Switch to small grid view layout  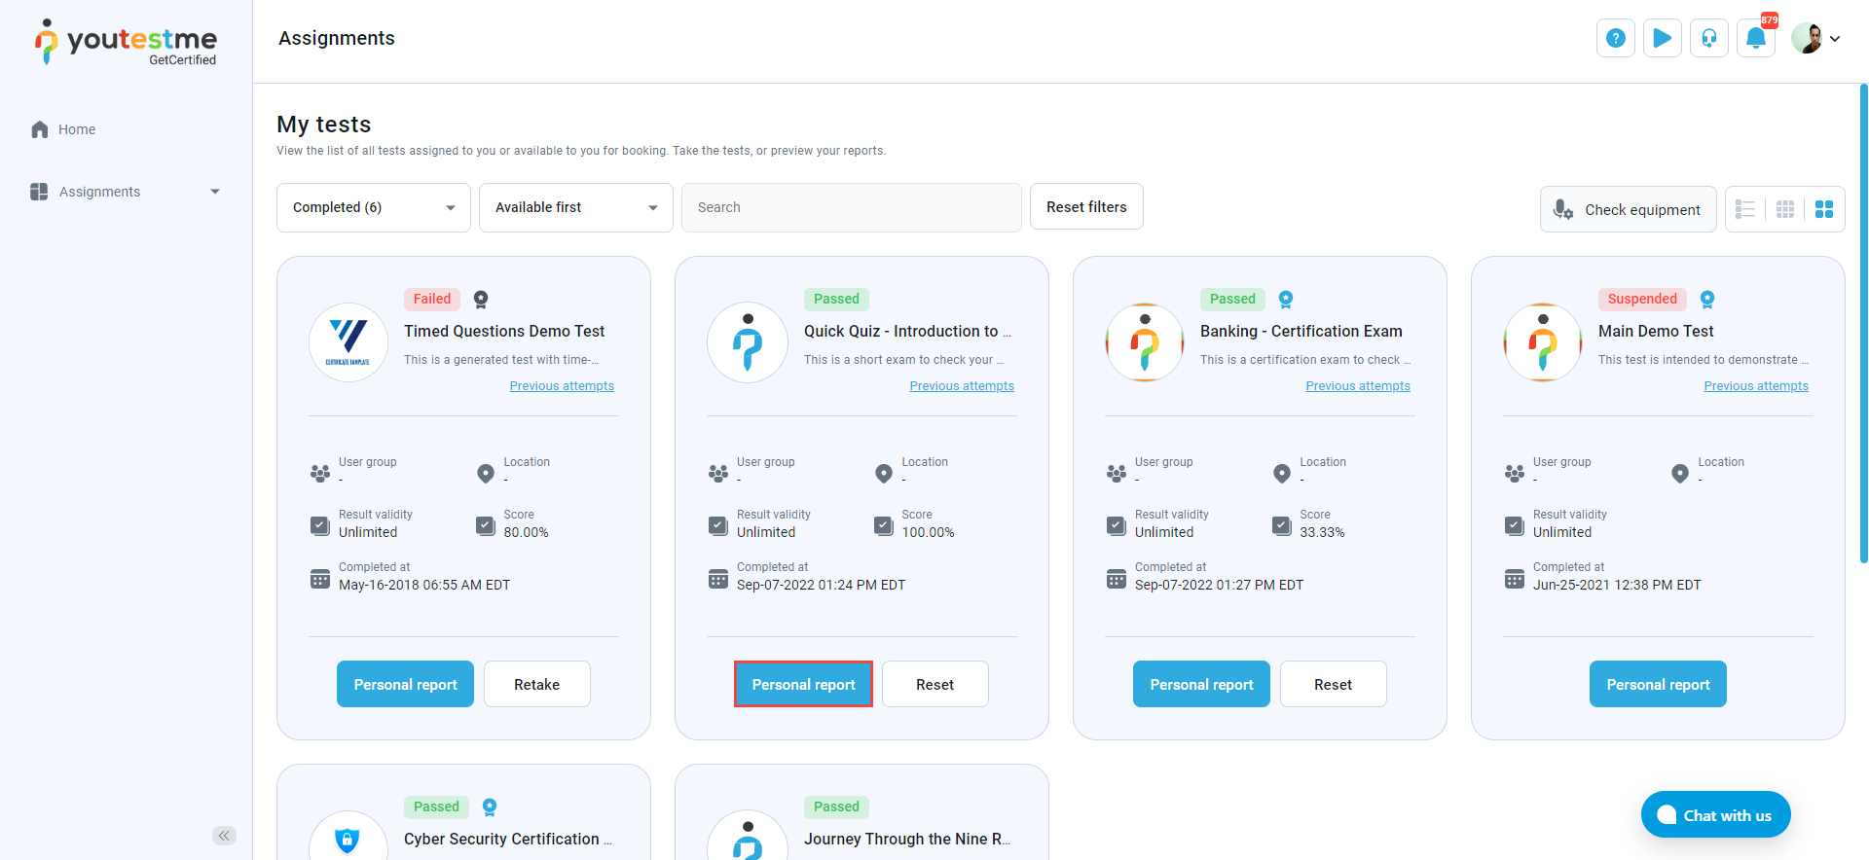[1784, 209]
